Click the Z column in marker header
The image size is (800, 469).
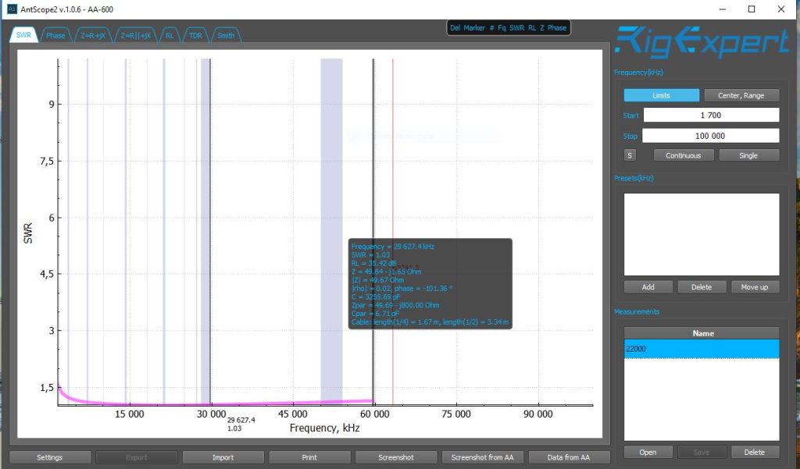pyautogui.click(x=542, y=28)
